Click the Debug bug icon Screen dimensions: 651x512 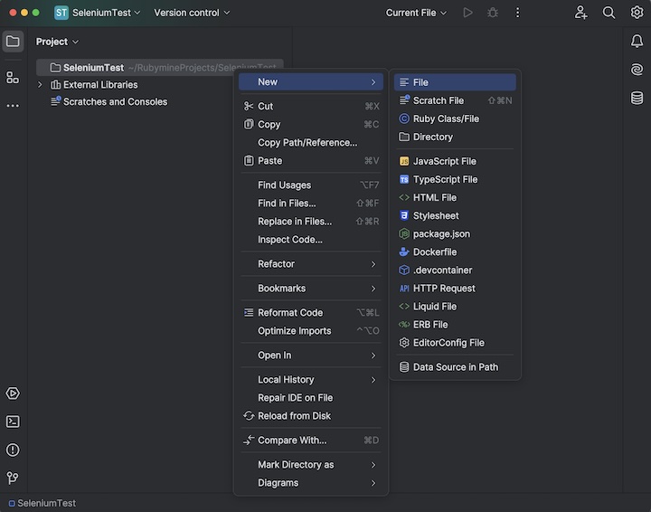click(x=493, y=13)
